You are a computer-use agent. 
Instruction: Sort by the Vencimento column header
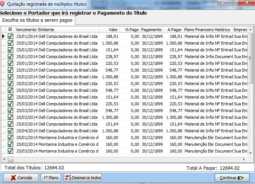coord(26,30)
